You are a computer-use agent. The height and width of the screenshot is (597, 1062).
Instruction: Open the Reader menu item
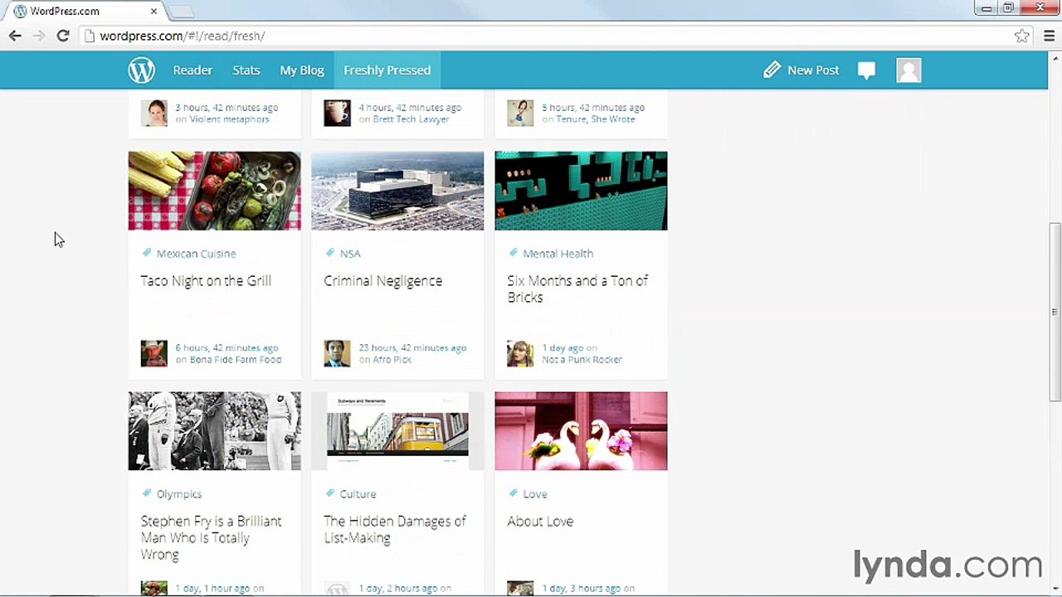[x=192, y=70]
